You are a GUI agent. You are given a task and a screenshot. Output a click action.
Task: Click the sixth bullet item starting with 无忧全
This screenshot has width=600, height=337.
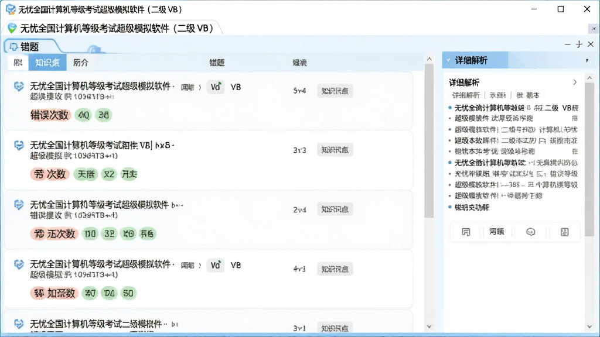513,163
